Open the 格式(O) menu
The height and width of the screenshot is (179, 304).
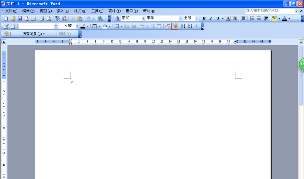click(80, 11)
